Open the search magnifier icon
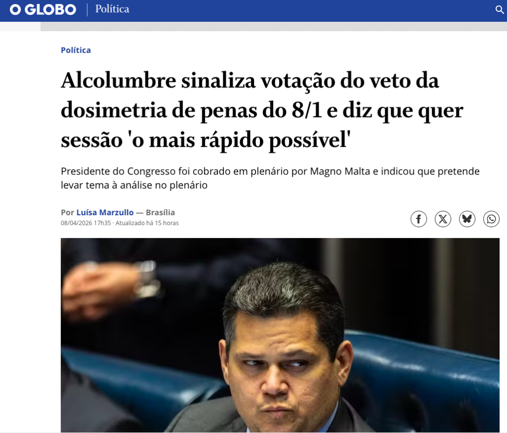507x433 pixels. (x=500, y=10)
